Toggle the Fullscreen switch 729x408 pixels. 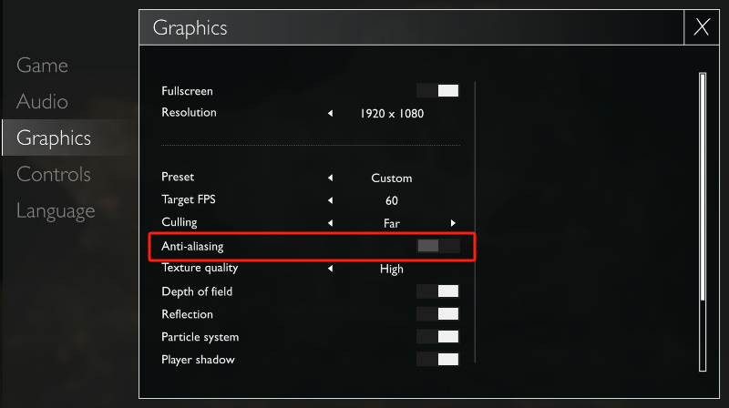click(437, 91)
